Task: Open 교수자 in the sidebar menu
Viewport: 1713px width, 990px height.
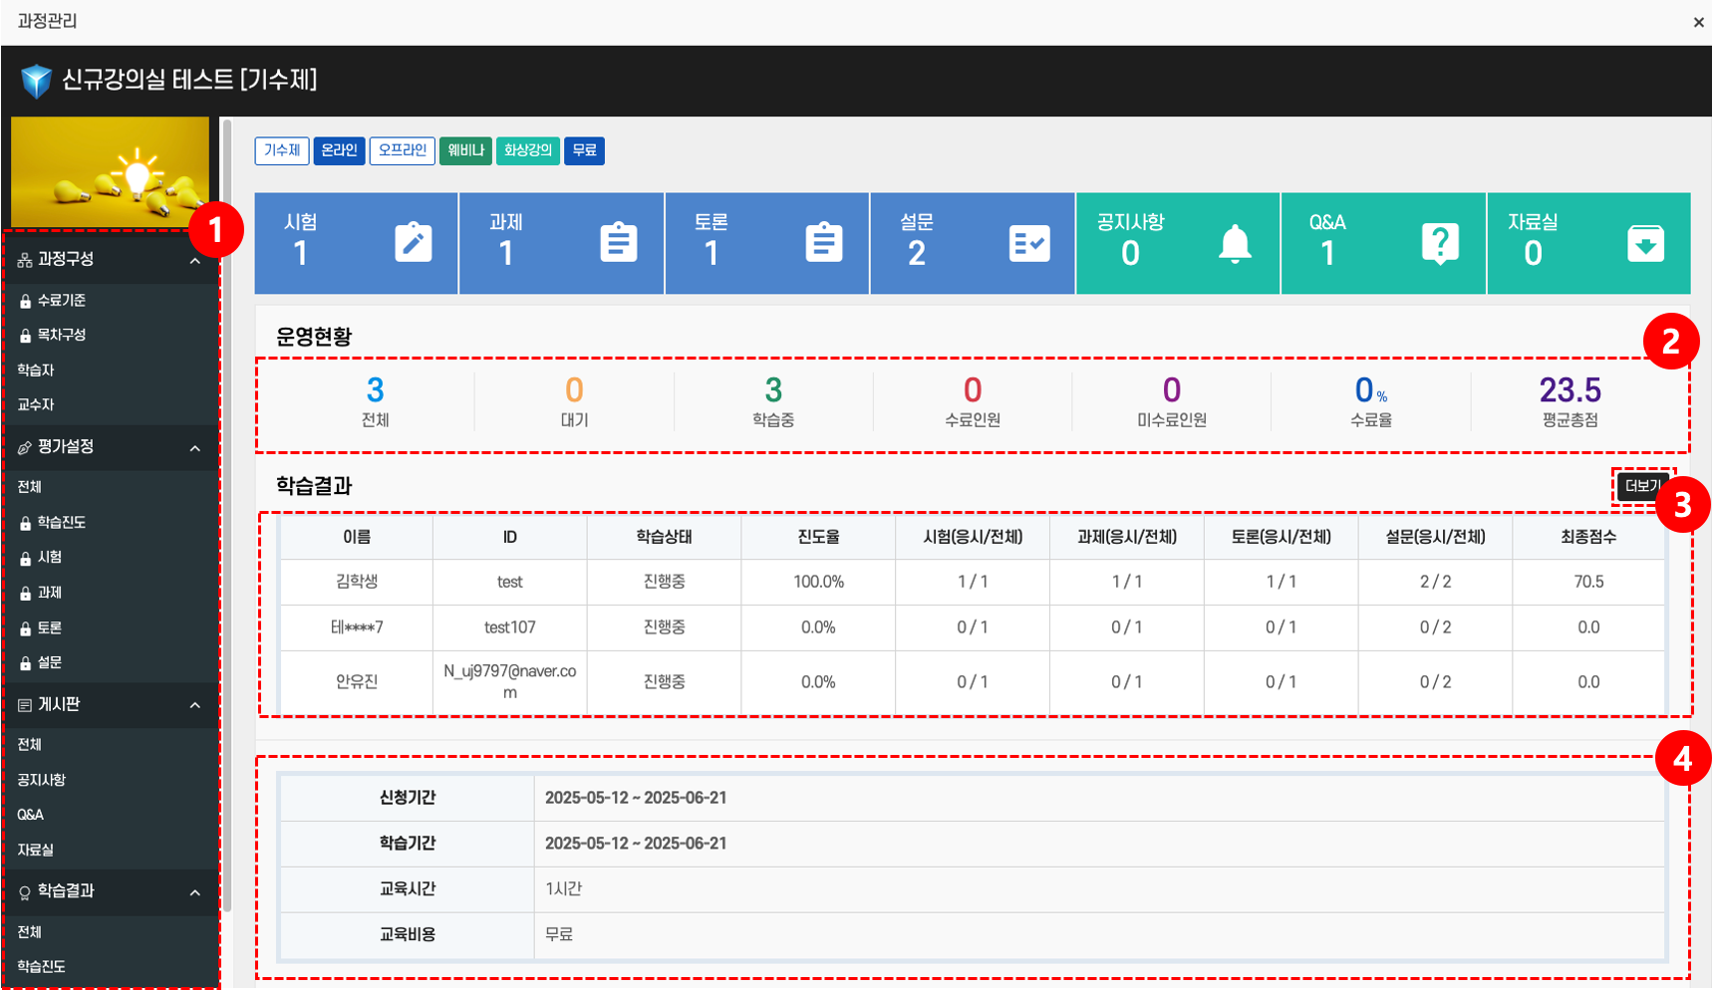Action: pos(36,404)
